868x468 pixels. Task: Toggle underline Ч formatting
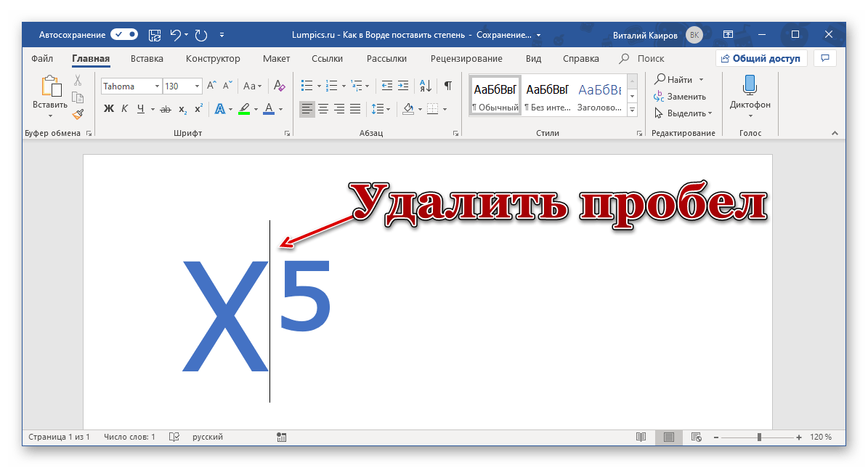pos(141,108)
